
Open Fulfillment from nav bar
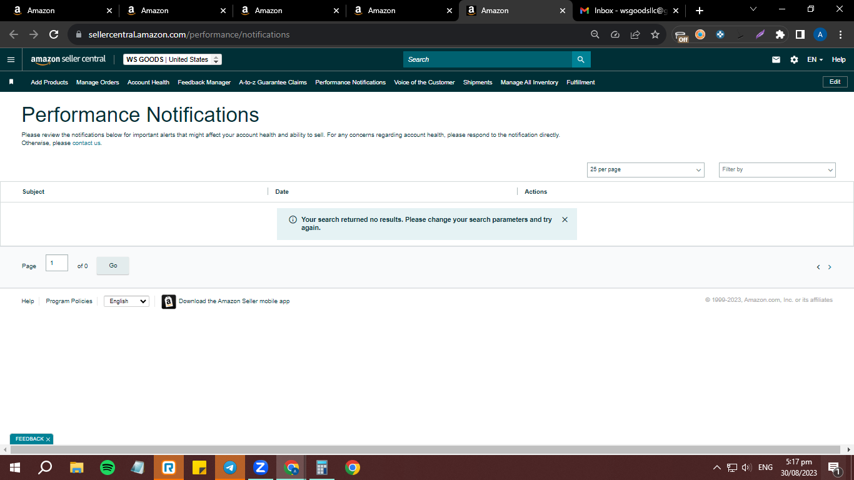click(581, 82)
